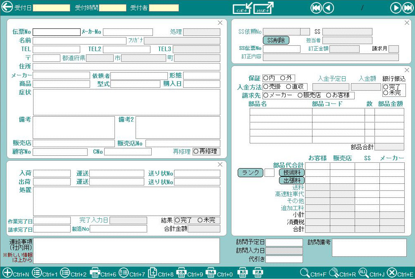415x279 pixels.
Task: Jump to the last record
Action: pyautogui.click(x=407, y=8)
